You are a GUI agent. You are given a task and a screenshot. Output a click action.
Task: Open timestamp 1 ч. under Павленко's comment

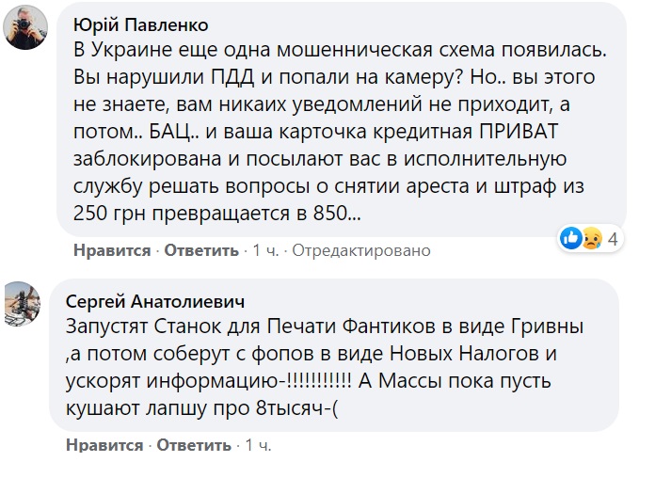coord(265,250)
